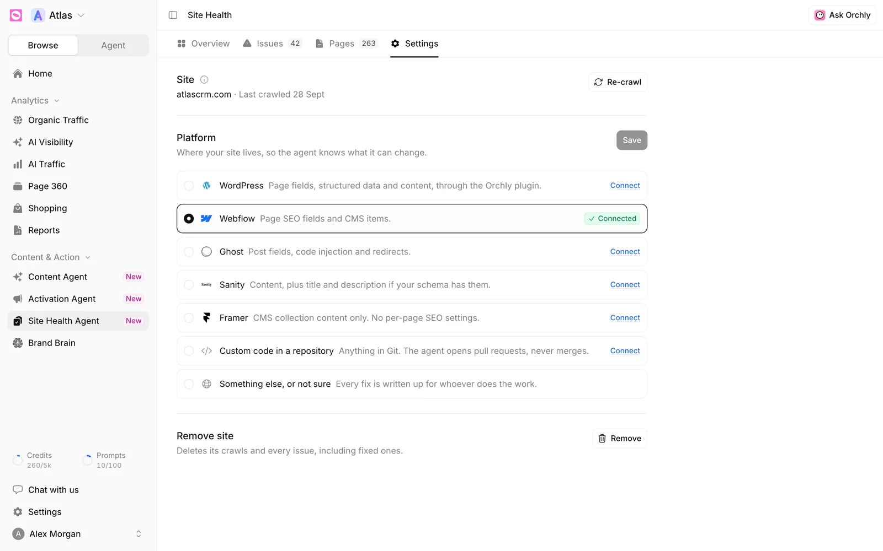
Task: Click the Site Health Agent icon
Action: [18, 321]
